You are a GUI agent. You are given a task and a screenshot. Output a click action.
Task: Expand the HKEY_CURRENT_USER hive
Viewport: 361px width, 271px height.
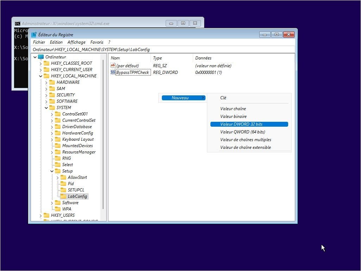[41, 70]
